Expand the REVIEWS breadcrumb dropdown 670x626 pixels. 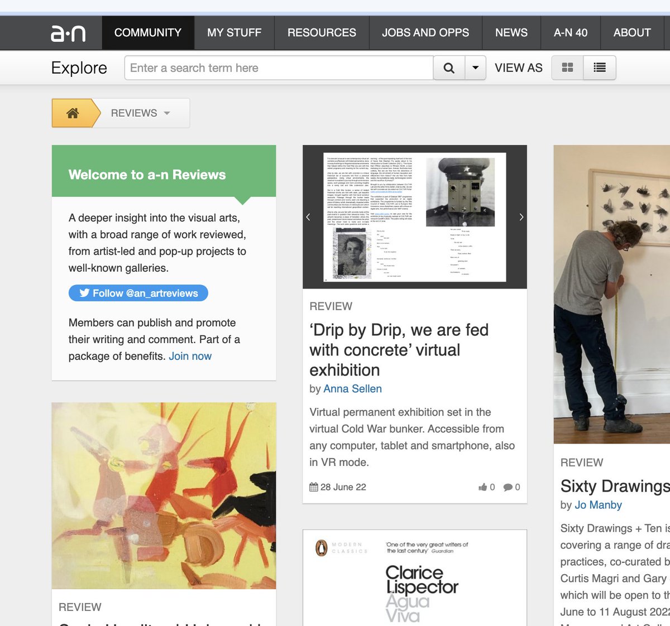(x=166, y=113)
